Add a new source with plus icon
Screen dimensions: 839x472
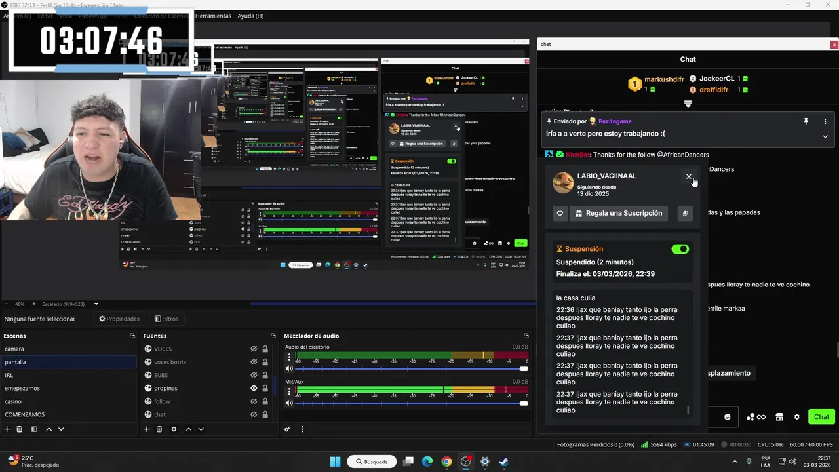tap(147, 429)
